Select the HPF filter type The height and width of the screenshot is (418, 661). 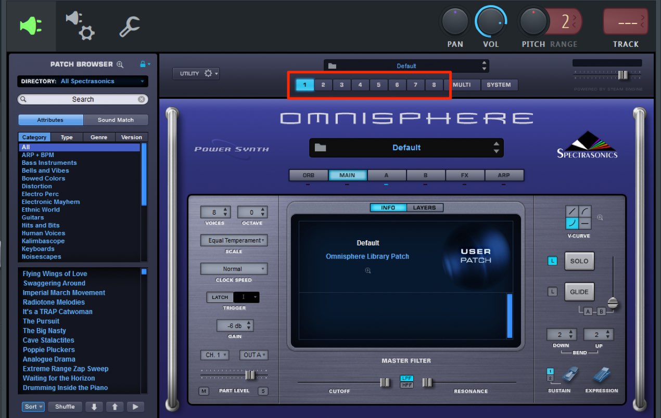pos(406,385)
